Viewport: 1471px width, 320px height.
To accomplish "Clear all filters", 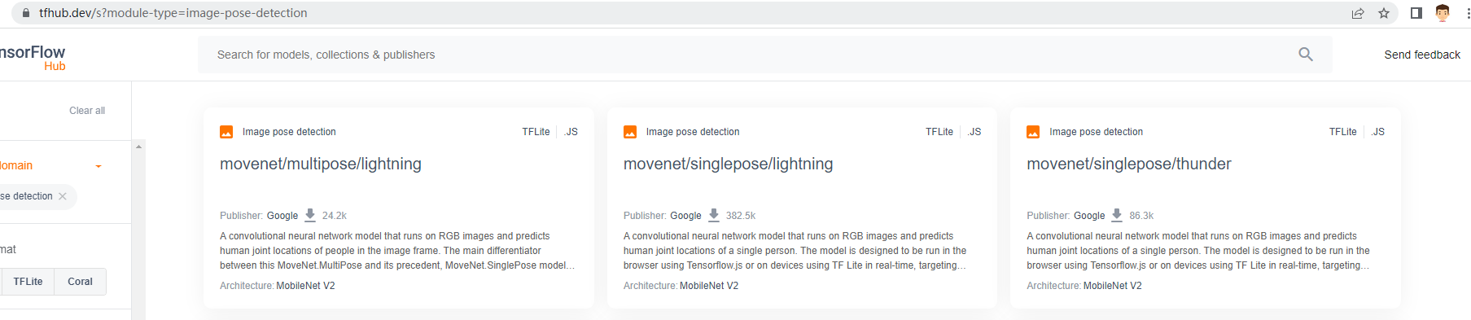I will (x=87, y=111).
